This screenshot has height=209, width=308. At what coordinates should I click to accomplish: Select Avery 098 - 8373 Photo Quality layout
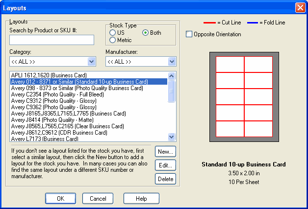coord(89,88)
